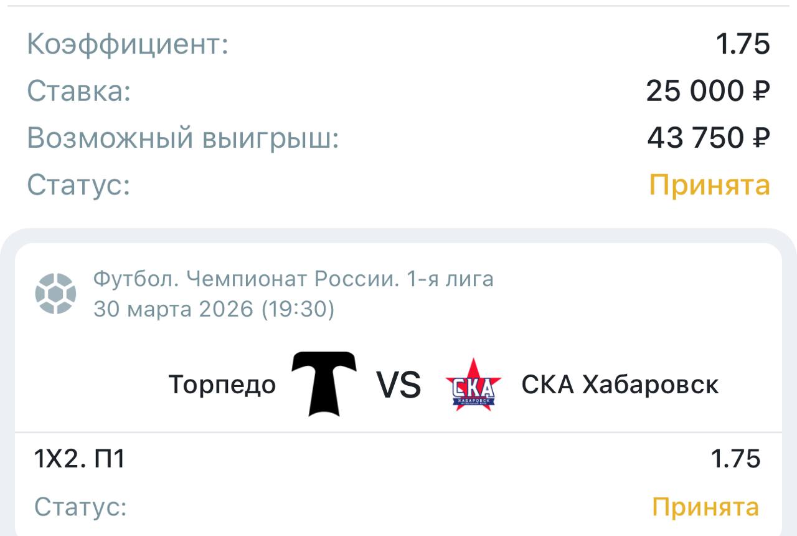Tap the Торпедо team name
The image size is (797, 536).
(x=222, y=385)
